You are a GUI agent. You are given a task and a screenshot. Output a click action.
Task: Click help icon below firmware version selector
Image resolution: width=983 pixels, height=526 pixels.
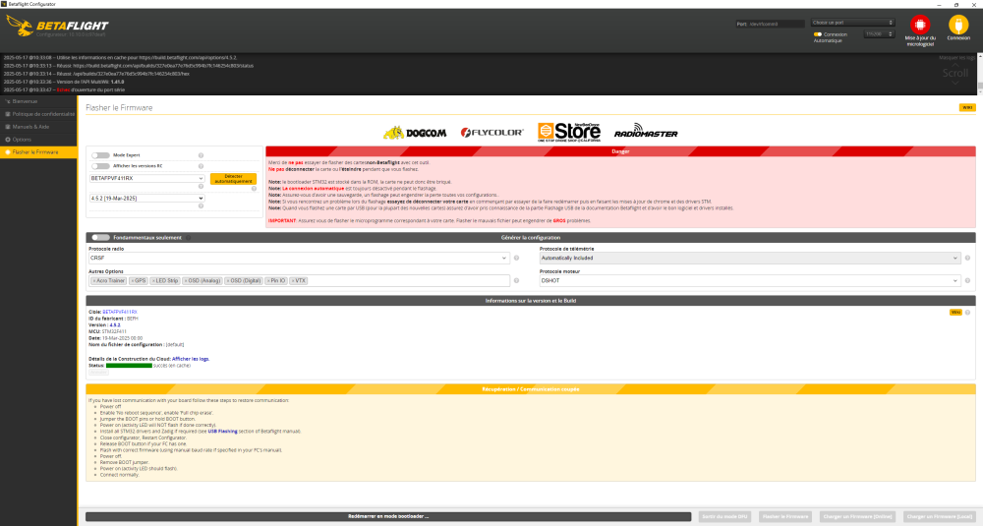[x=202, y=205]
